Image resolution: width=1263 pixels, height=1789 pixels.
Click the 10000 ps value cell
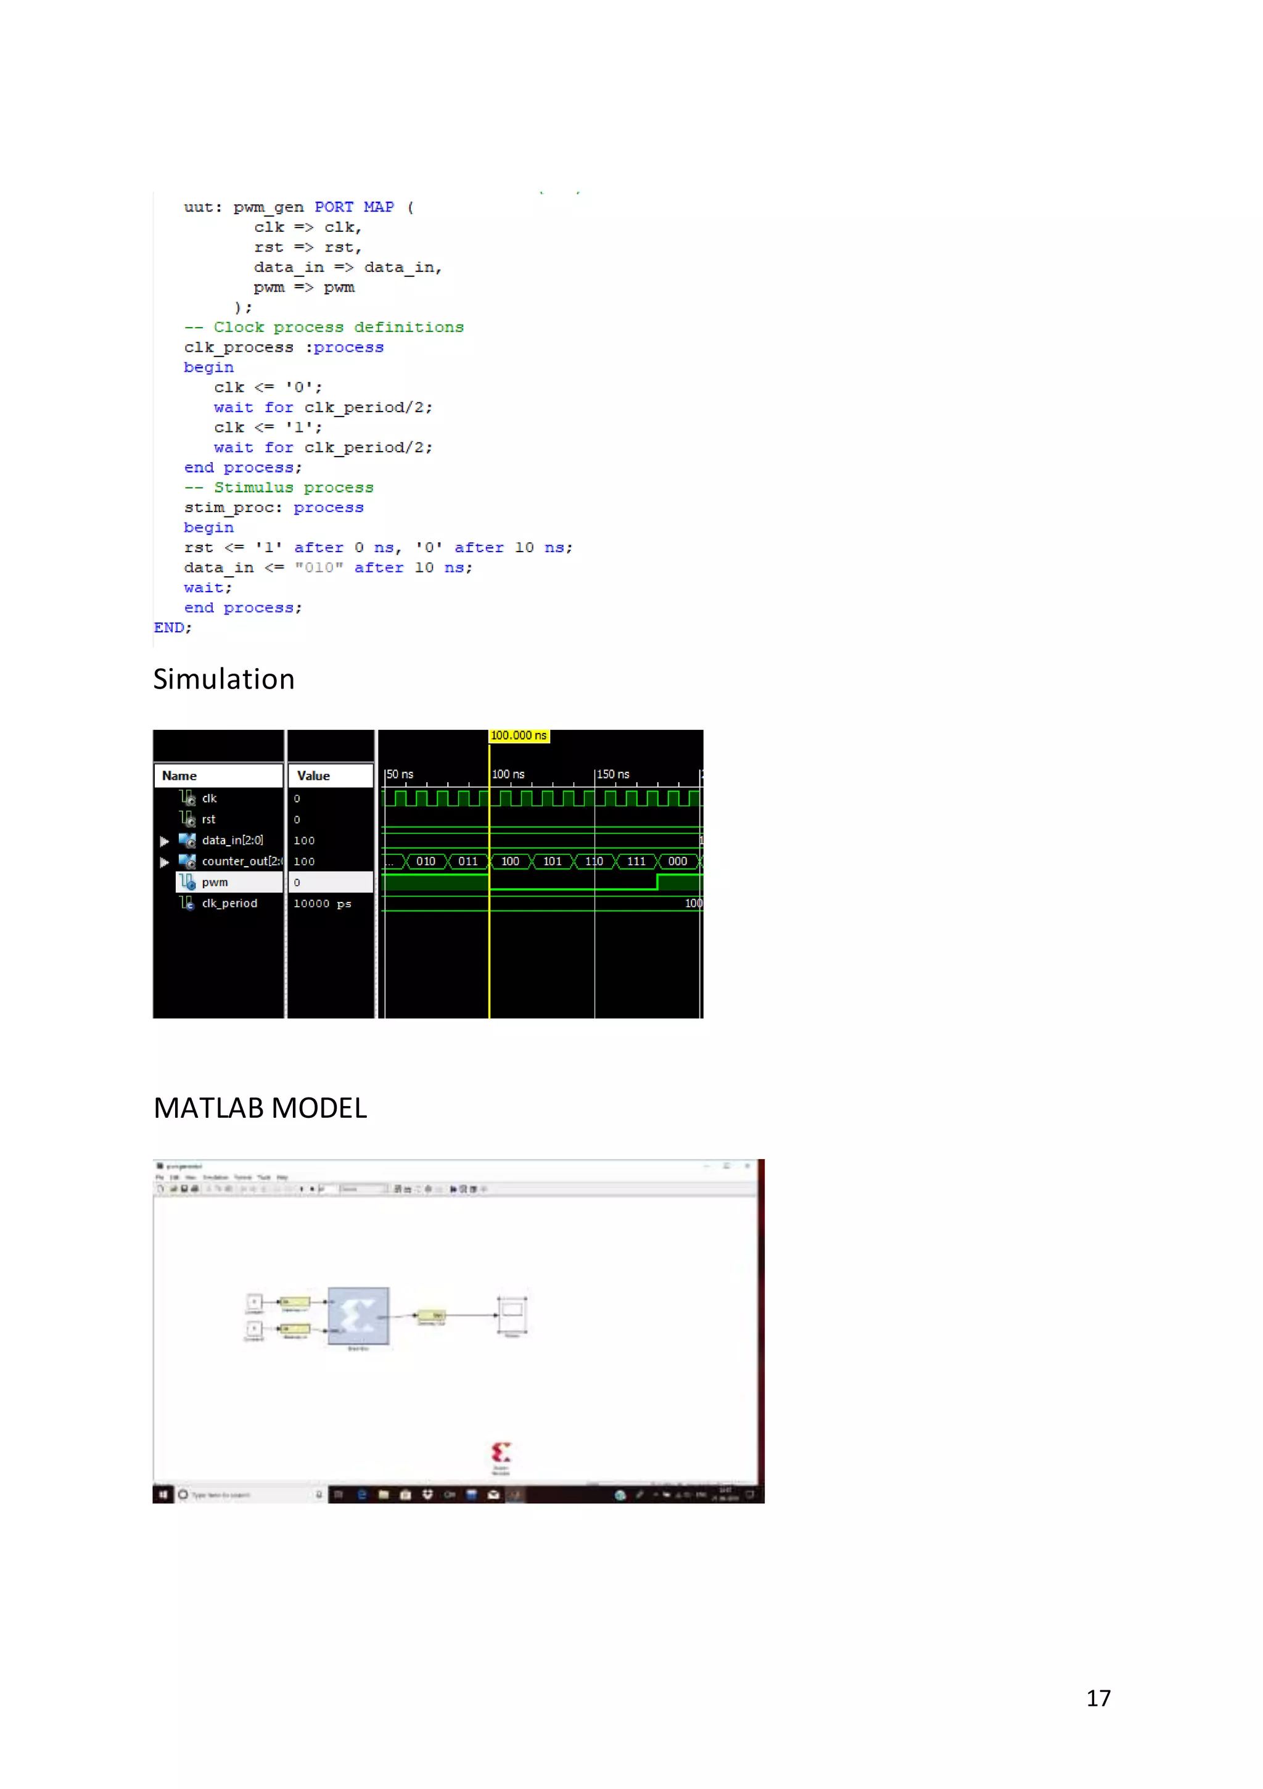[x=323, y=903]
